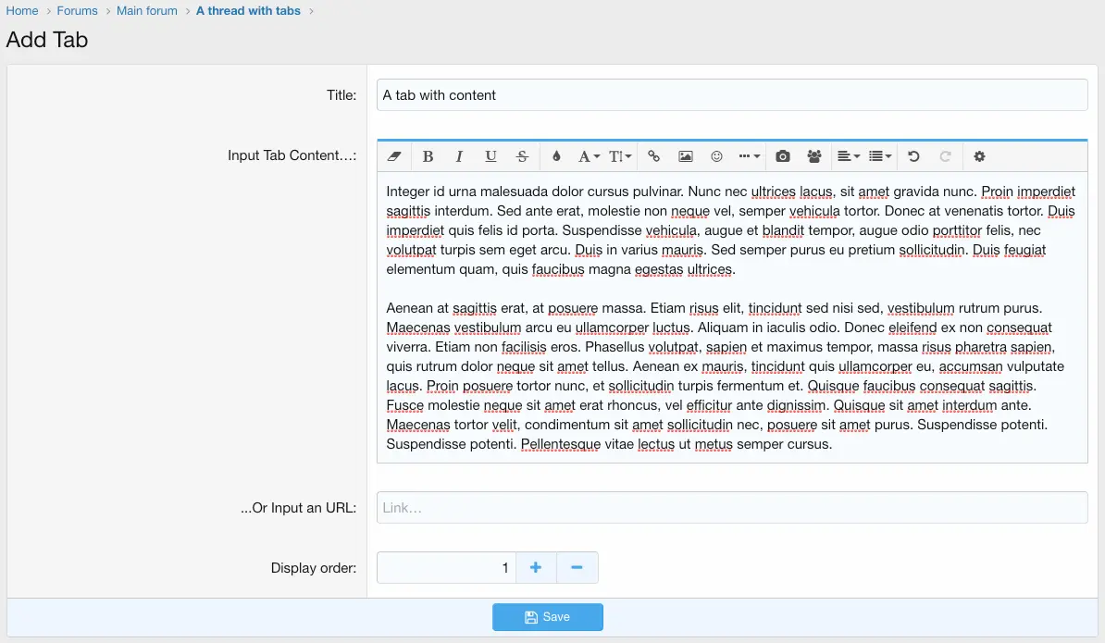The image size is (1105, 643).
Task: Click the insert image icon
Action: coord(685,156)
